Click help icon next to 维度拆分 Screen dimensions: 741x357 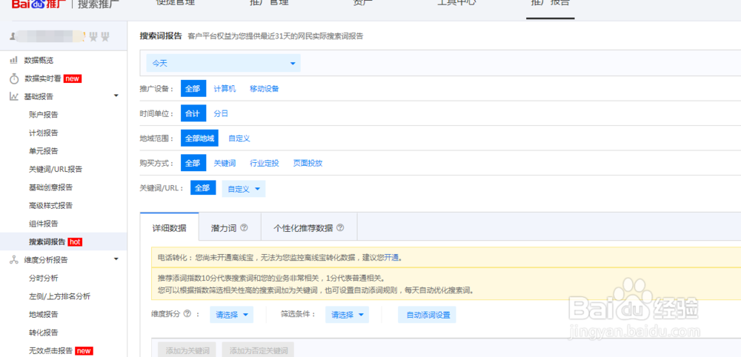tap(187, 313)
